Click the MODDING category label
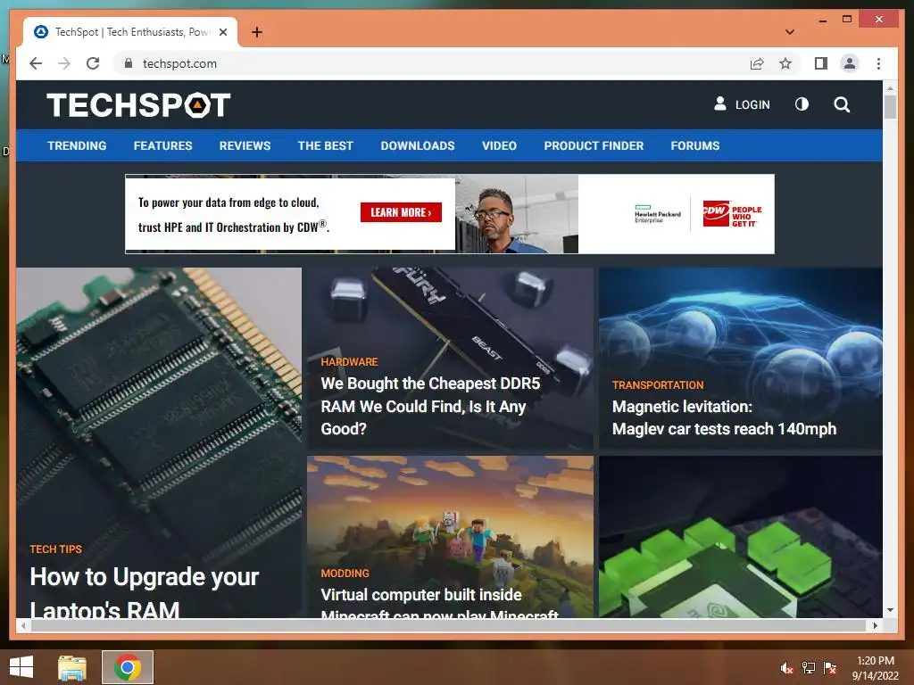The height and width of the screenshot is (685, 914). click(345, 574)
